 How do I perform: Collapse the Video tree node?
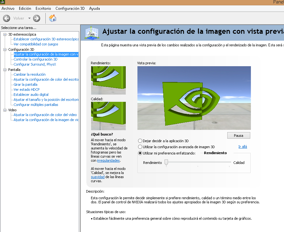5,110
